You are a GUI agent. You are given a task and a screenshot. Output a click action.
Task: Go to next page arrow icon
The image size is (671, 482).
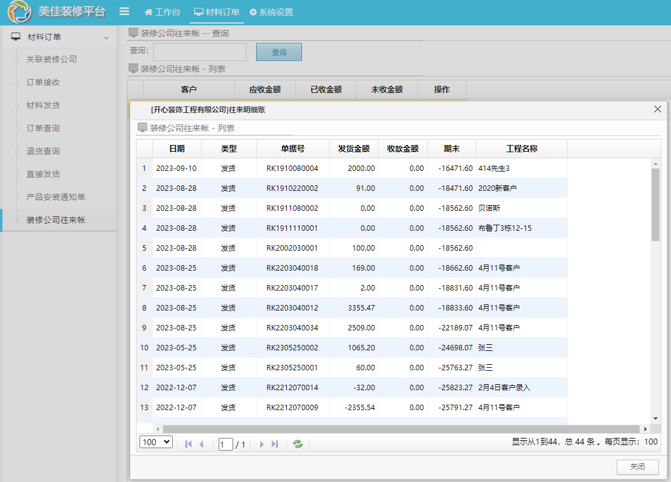262,444
